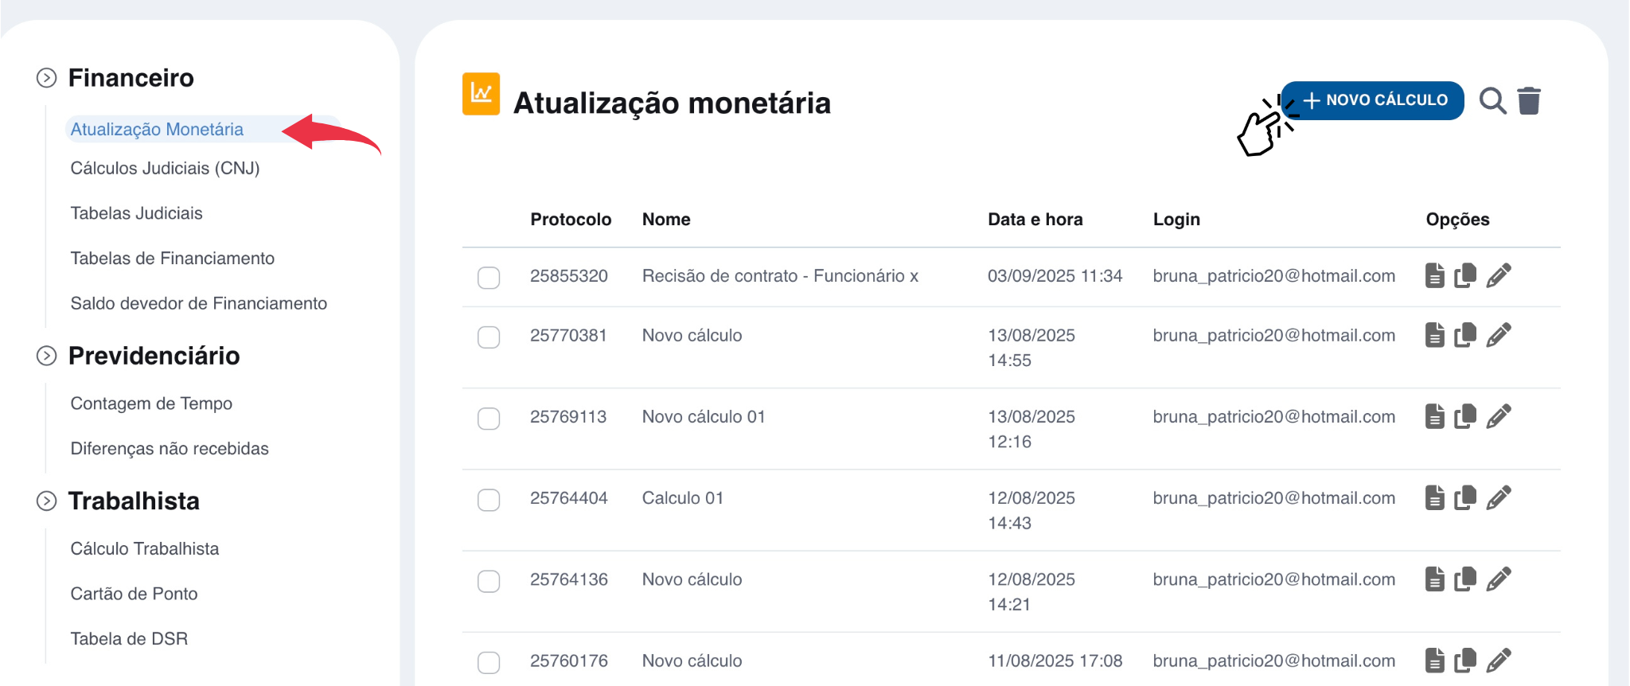
Task: Expand the Trabalhista section circle arrow
Action: pyautogui.click(x=47, y=501)
